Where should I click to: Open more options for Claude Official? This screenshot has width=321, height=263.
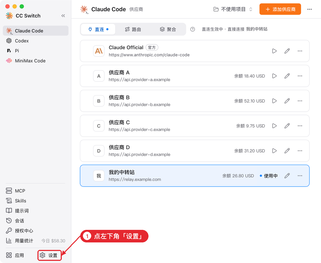point(300,51)
